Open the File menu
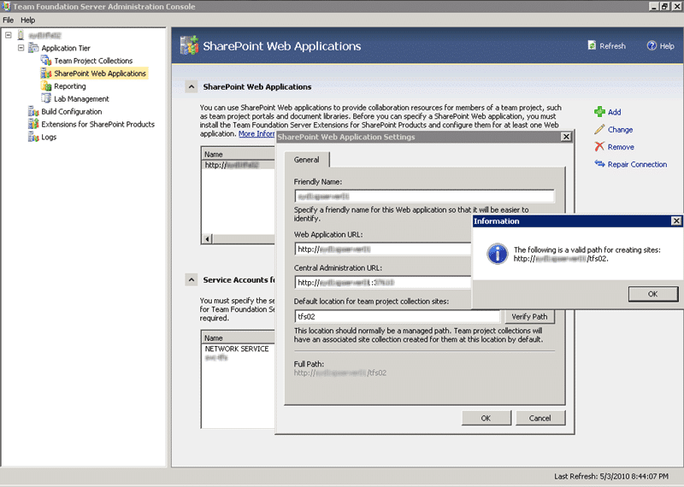684x487 pixels. coord(8,20)
